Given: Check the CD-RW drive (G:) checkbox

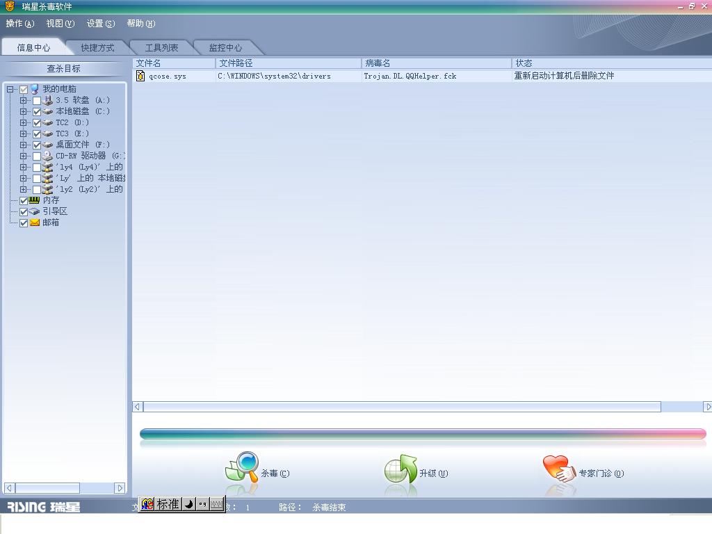Looking at the screenshot, I should coord(37,156).
